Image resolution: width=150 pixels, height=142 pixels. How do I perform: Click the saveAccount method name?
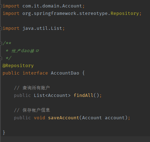64,118
